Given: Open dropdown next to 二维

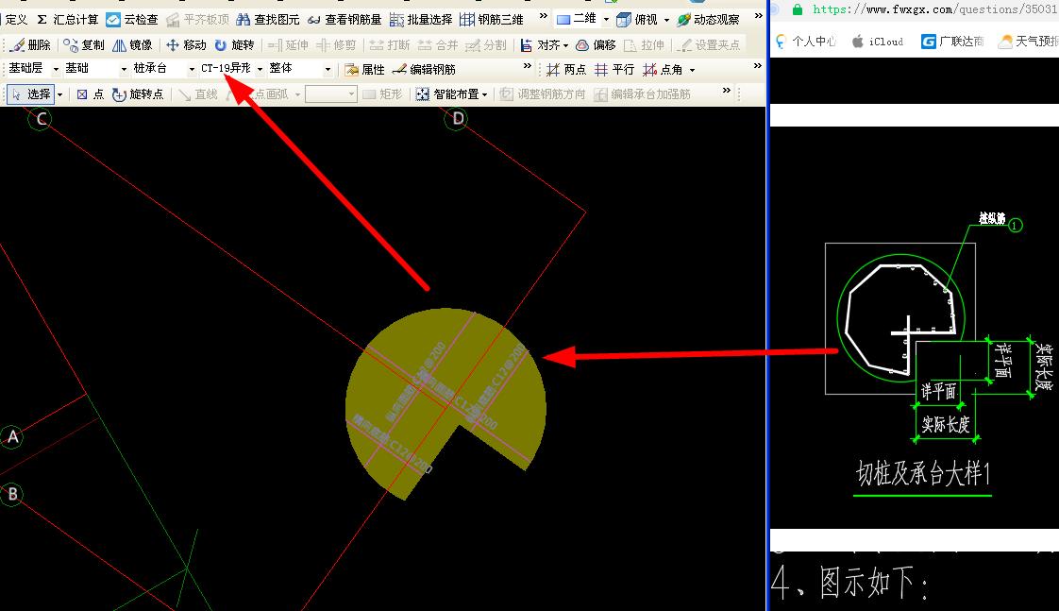Looking at the screenshot, I should coord(606,20).
